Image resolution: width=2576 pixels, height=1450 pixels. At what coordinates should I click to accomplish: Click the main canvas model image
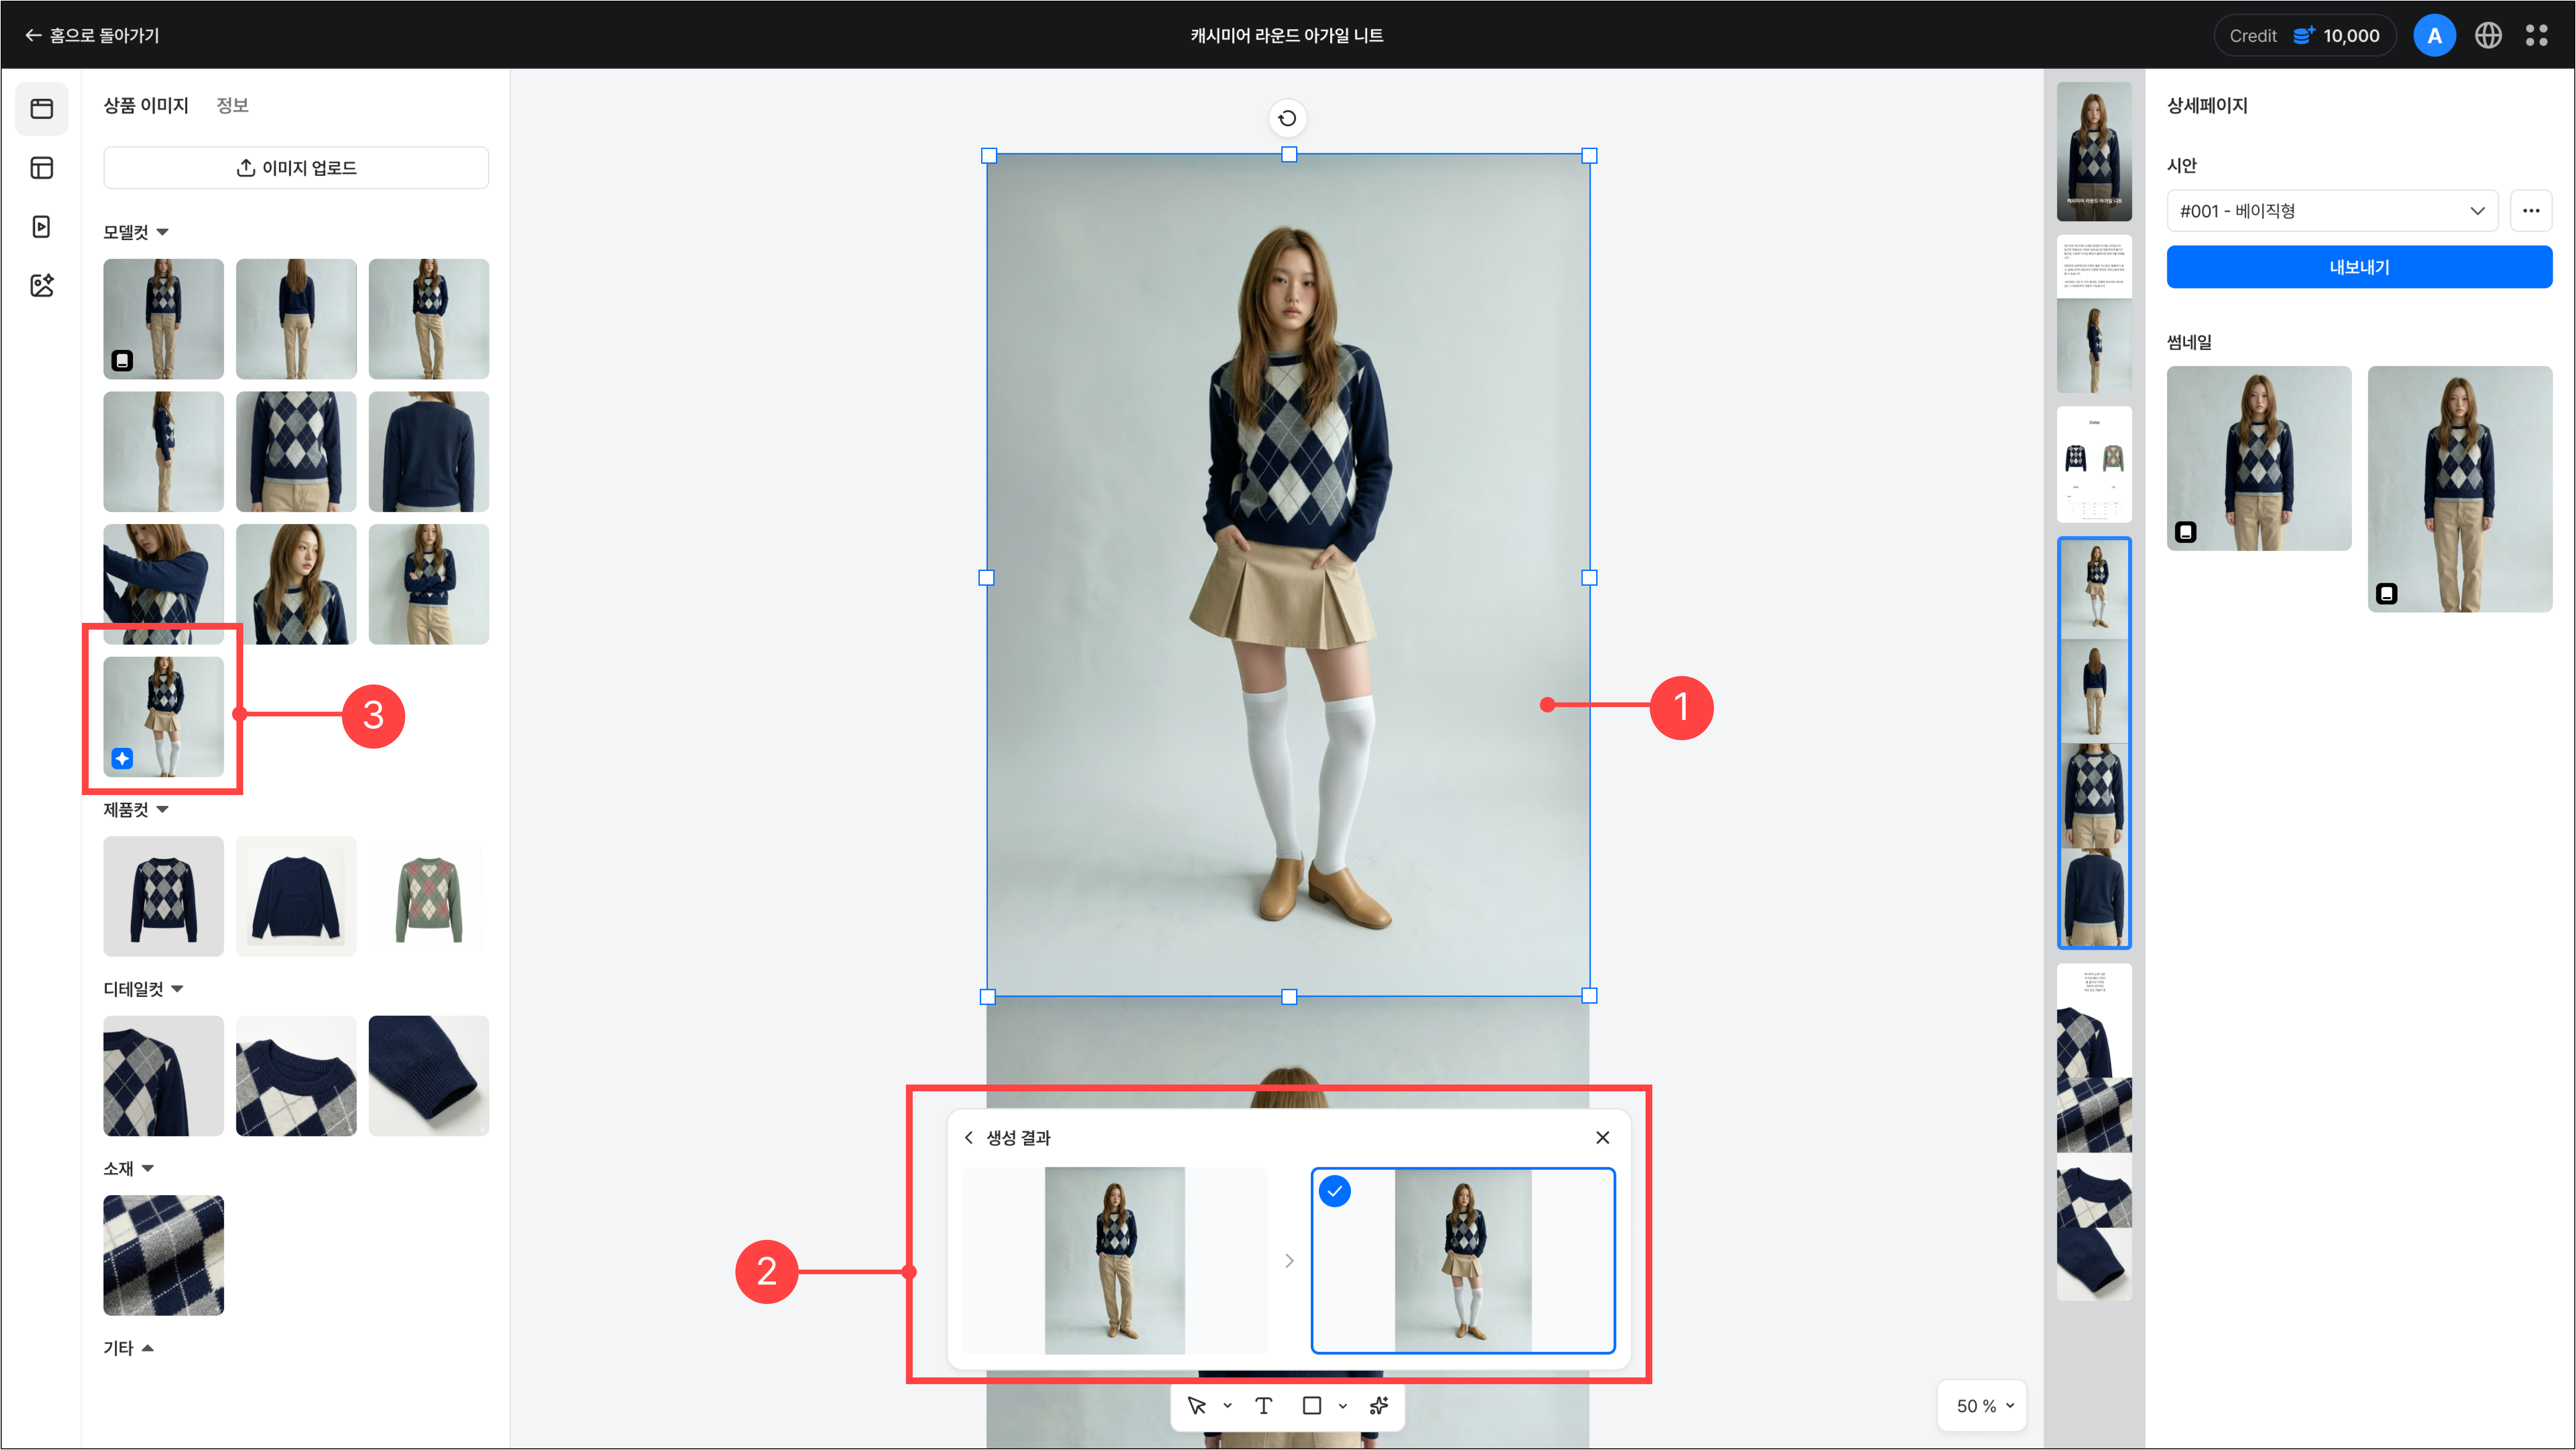1288,576
